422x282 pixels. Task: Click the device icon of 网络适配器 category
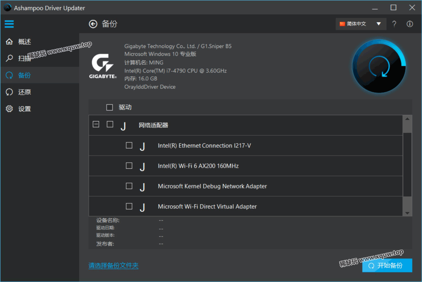123,126
